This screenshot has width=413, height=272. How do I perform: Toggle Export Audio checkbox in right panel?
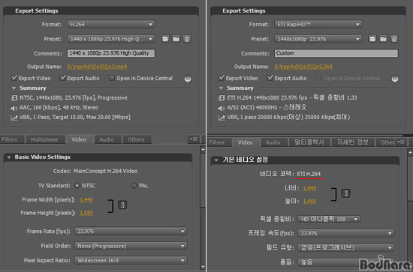tap(270, 78)
